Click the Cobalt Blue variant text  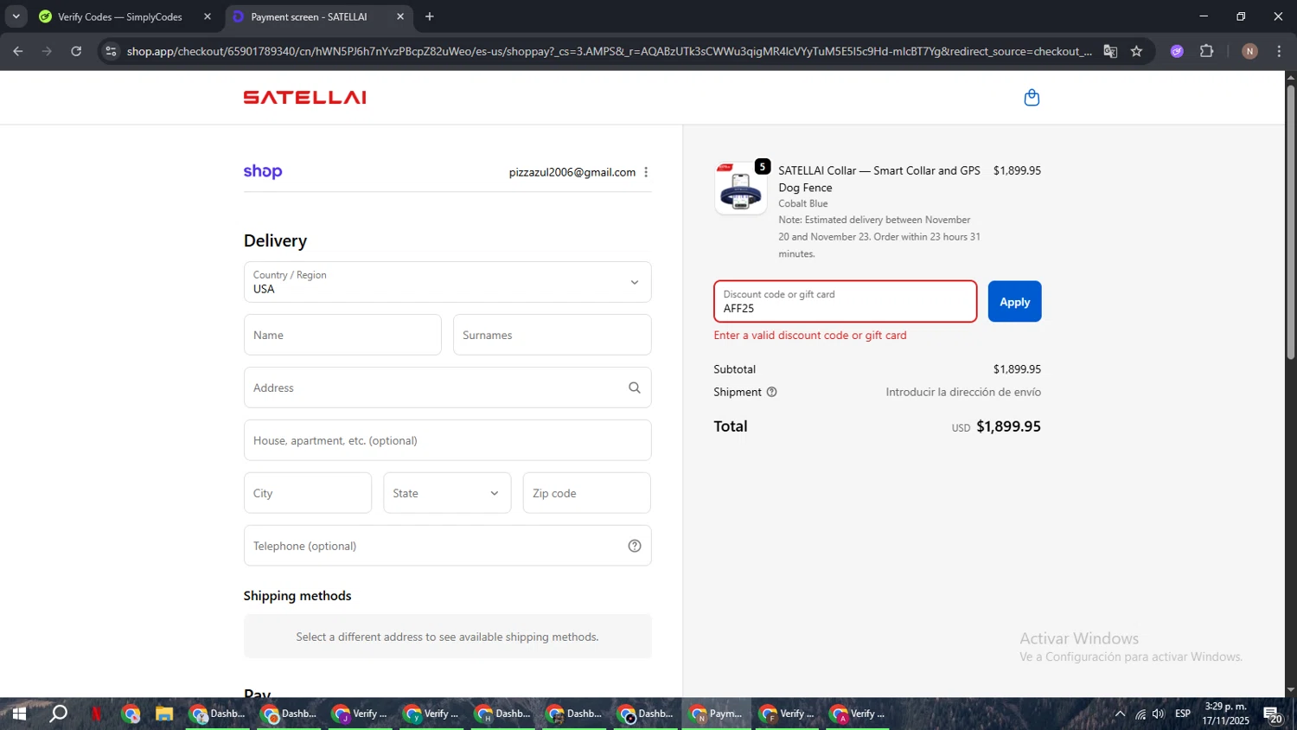(x=803, y=203)
